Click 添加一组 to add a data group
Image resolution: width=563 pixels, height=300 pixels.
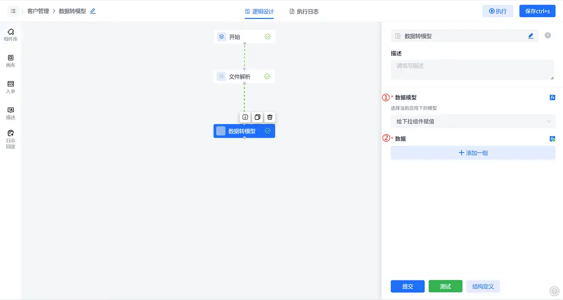coord(472,153)
